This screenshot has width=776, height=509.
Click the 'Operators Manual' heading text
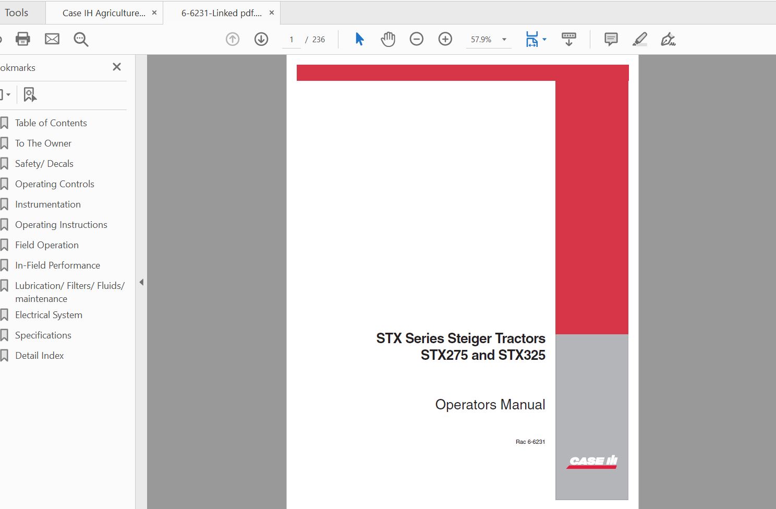490,405
